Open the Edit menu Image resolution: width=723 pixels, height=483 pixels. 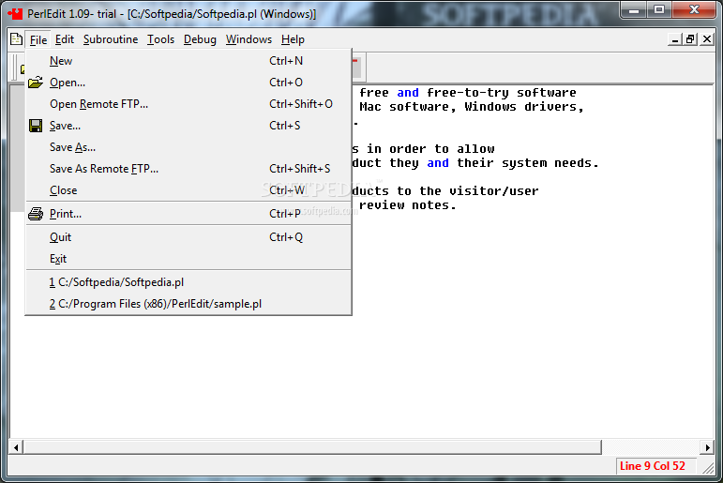(x=65, y=39)
